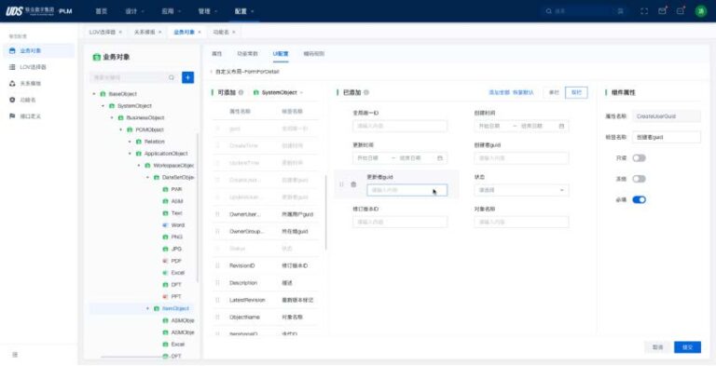Click drag handle of Description row
716x366 pixels.
click(217, 283)
